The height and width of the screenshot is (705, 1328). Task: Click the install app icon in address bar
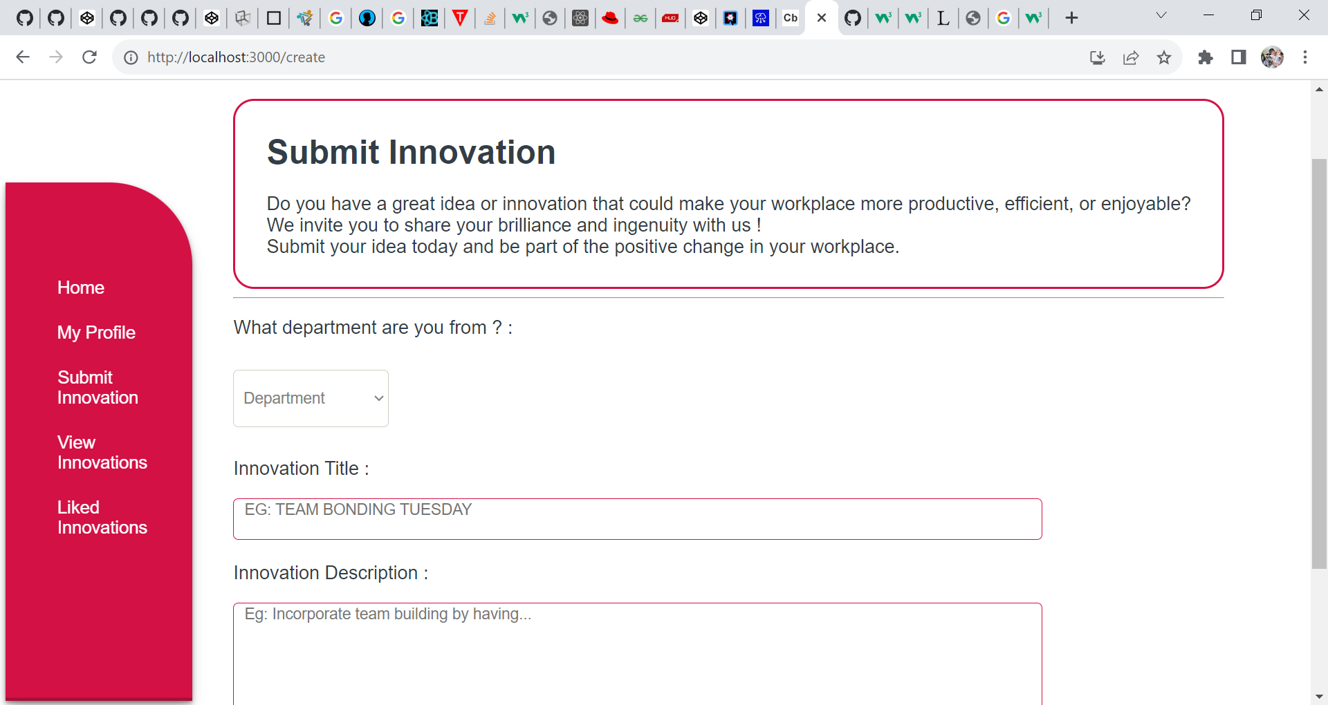[1098, 57]
